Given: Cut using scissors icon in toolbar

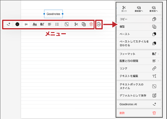Looking at the screenshot, I should point(76,24).
